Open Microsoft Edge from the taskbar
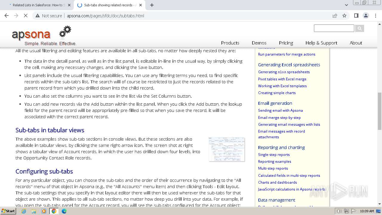 (64, 211)
